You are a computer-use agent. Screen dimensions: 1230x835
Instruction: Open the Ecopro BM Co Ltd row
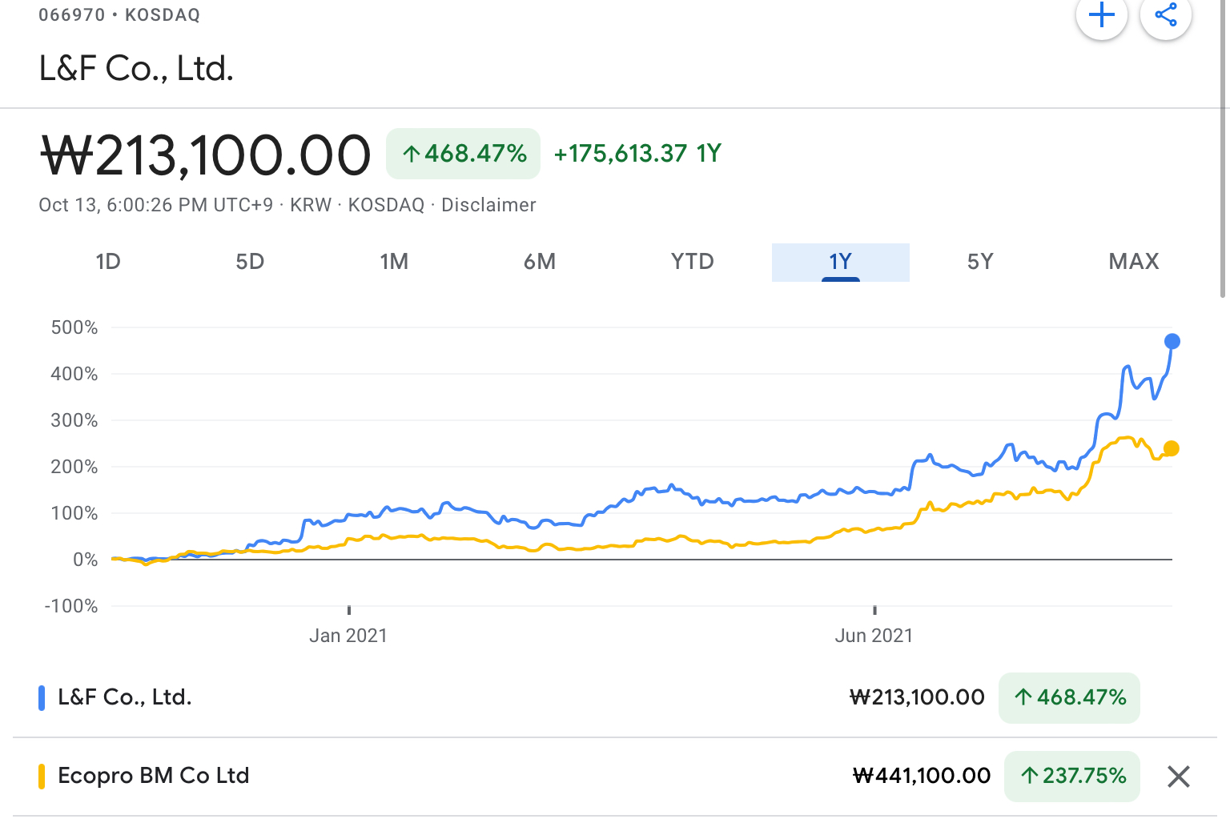pyautogui.click(x=154, y=776)
